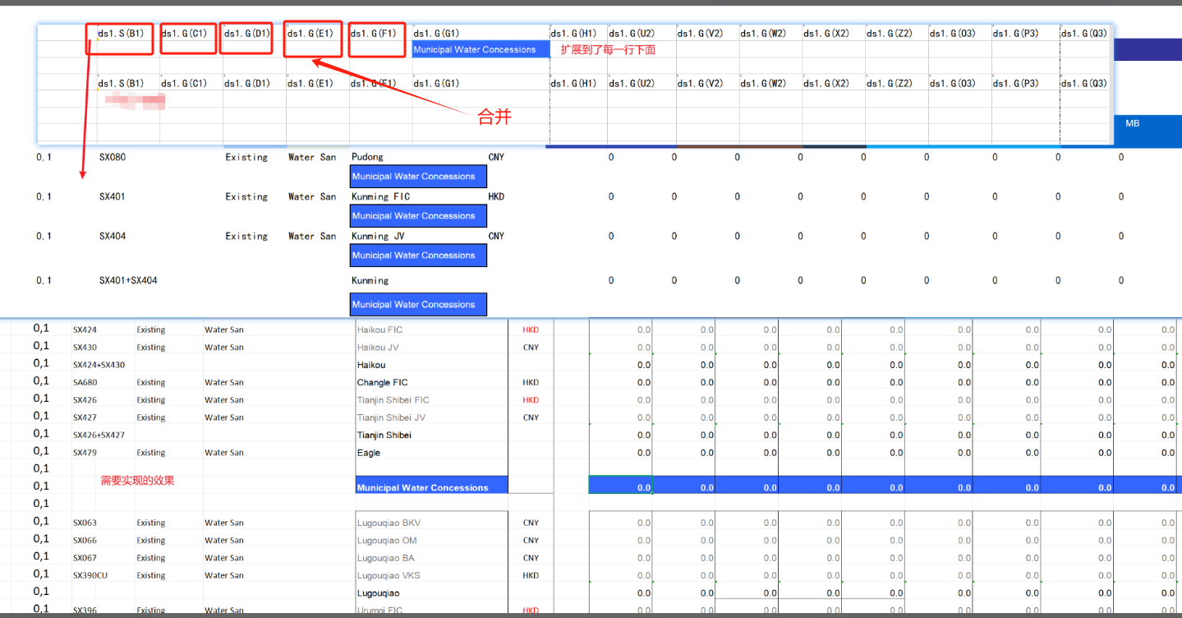Screen dimensions: 1182x618
Task: Click HKD in the Changle FIC row
Action: point(531,382)
